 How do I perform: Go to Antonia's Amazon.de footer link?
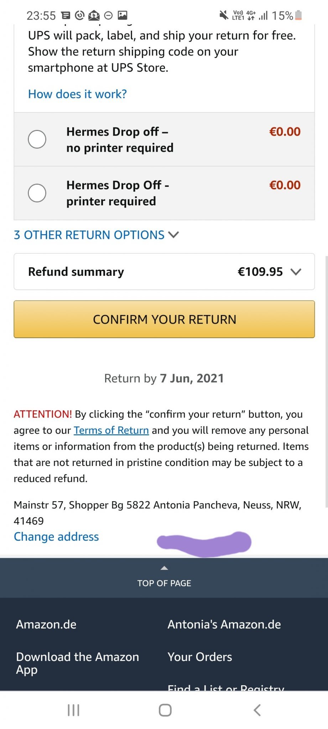click(x=224, y=624)
